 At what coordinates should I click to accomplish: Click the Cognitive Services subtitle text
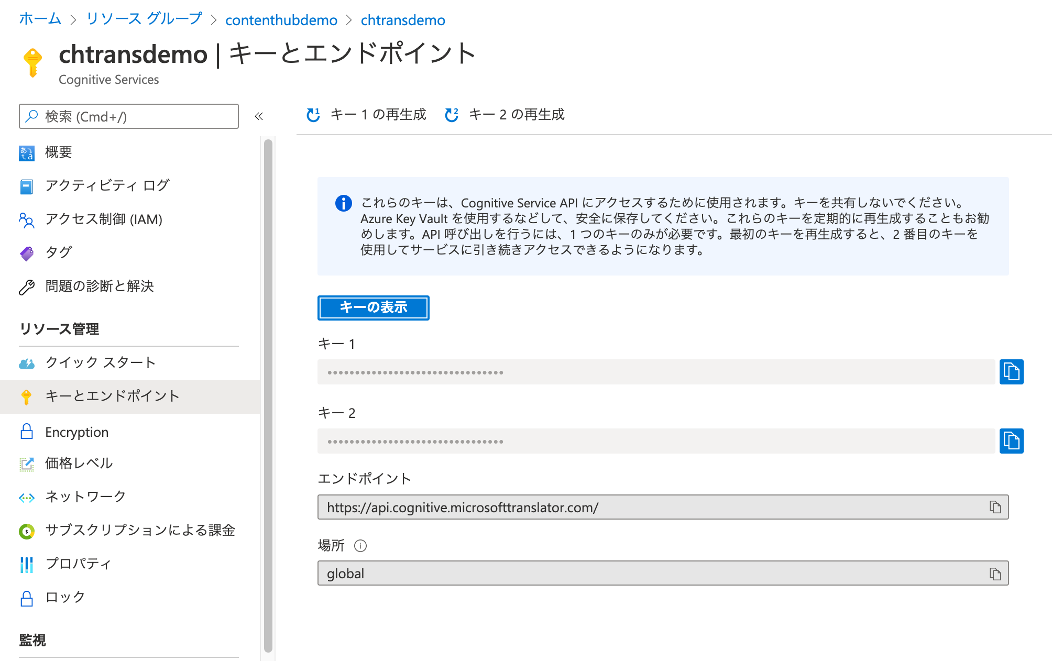(109, 80)
